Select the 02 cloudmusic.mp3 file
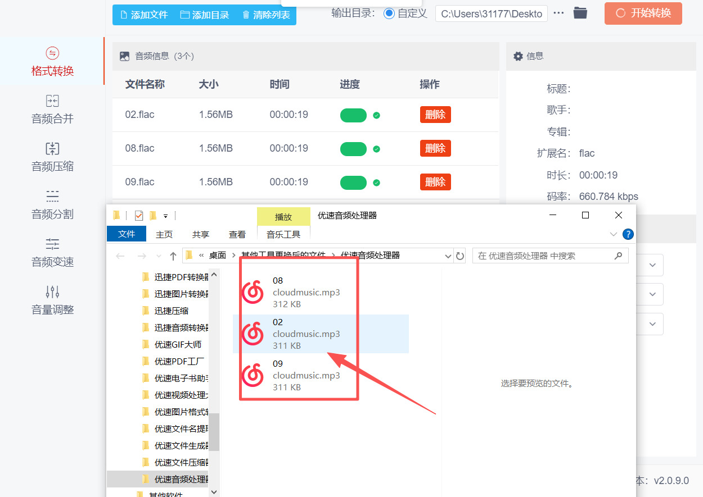The image size is (703, 497). point(321,334)
